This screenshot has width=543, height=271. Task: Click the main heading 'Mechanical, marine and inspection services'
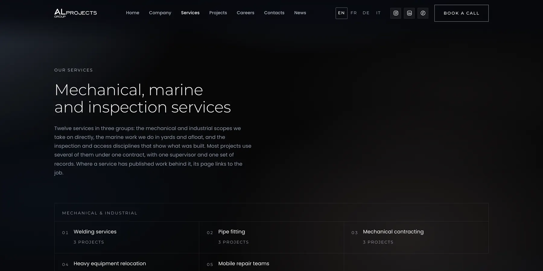(x=143, y=98)
